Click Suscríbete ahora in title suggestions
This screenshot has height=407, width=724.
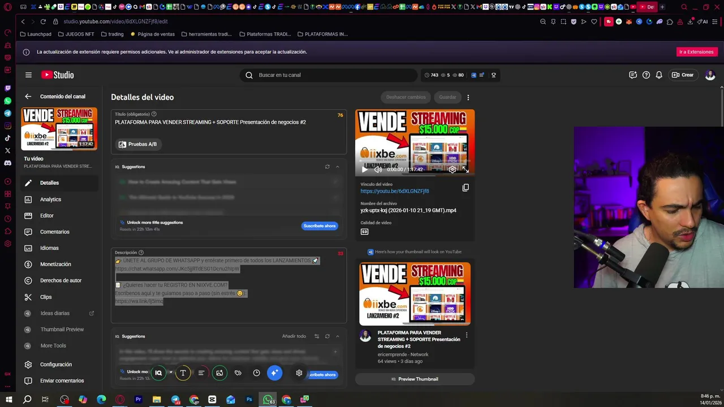coord(320,226)
